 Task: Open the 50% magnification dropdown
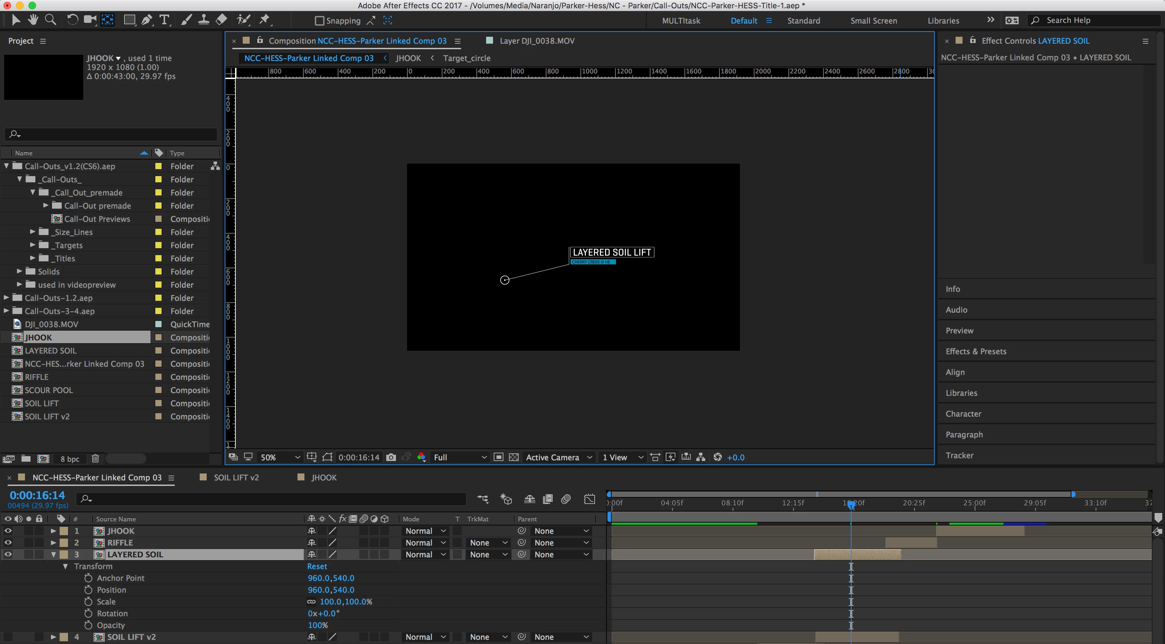[279, 457]
